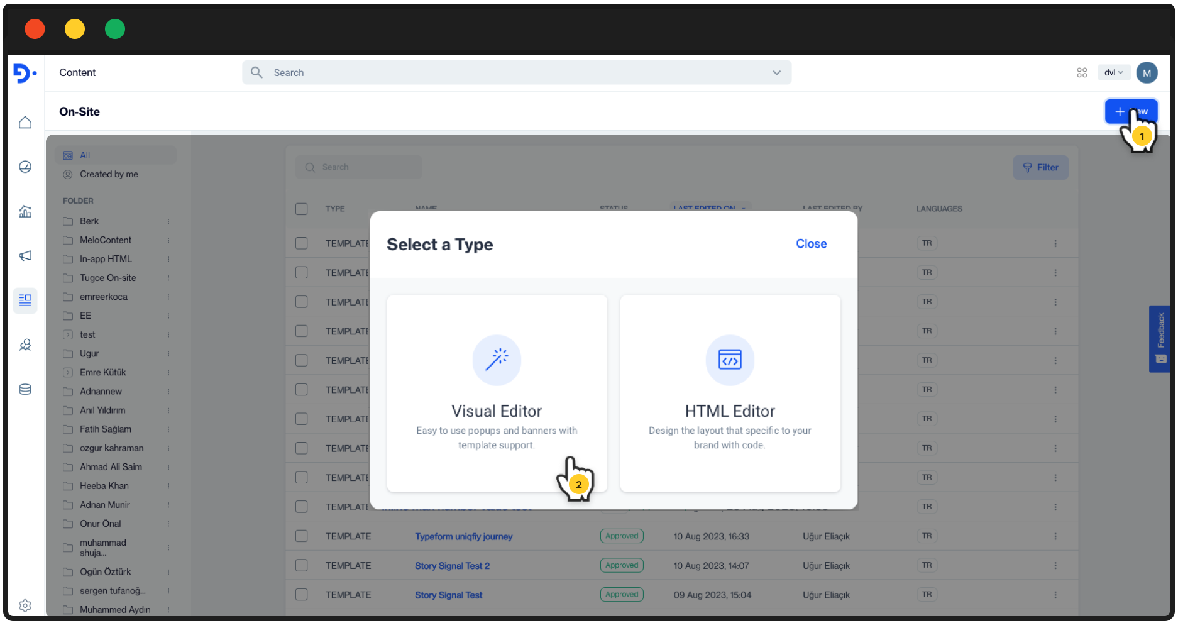Open the In-app HTML folder
The image size is (1178, 623).
click(106, 259)
